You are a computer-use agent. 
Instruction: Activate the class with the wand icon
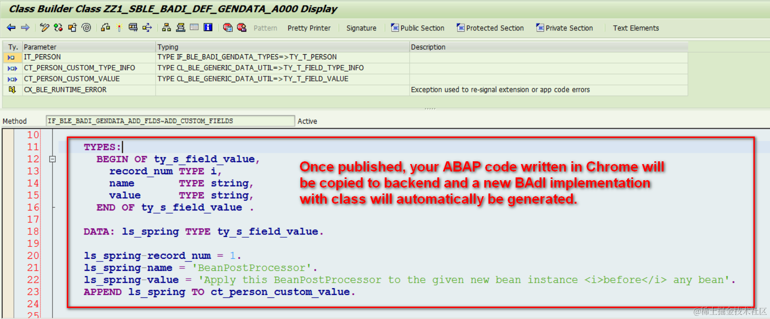[x=119, y=28]
